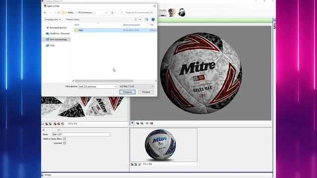Click the green icon by 512 x 256
This screenshot has width=317, height=178.
tap(136, 164)
